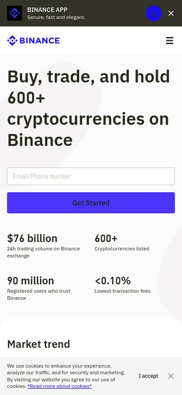
Task: Click the Binance app icon in banner
Action: coord(15,13)
